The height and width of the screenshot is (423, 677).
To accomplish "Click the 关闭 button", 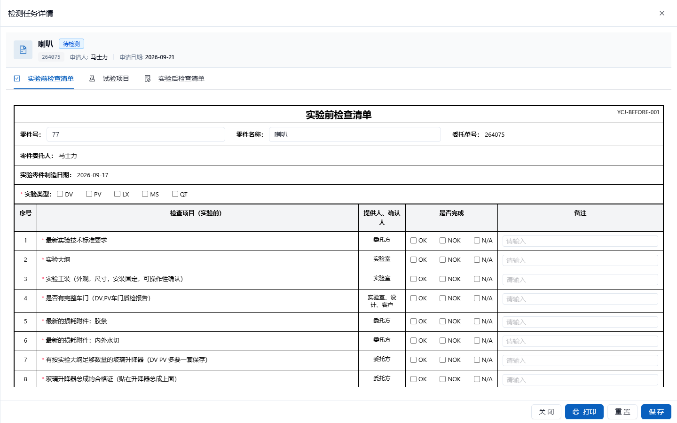I will coord(546,412).
